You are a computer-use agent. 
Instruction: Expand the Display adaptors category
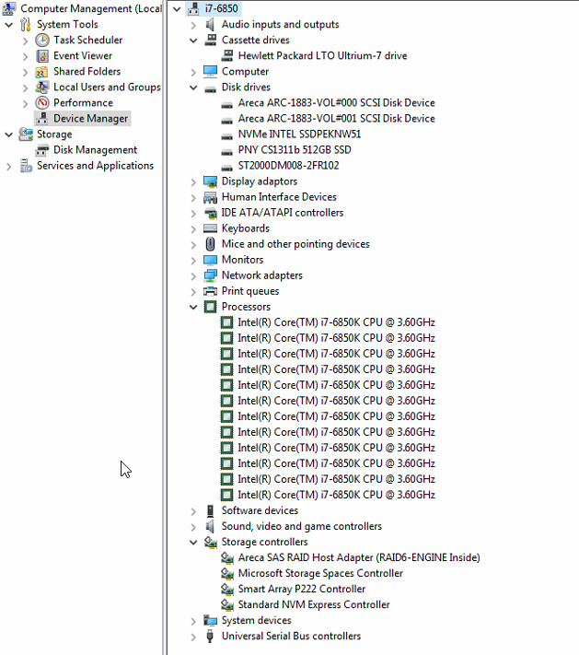pyautogui.click(x=193, y=182)
